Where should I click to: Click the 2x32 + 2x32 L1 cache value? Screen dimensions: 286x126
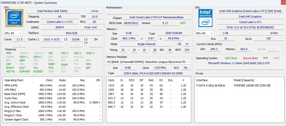tap(52, 39)
